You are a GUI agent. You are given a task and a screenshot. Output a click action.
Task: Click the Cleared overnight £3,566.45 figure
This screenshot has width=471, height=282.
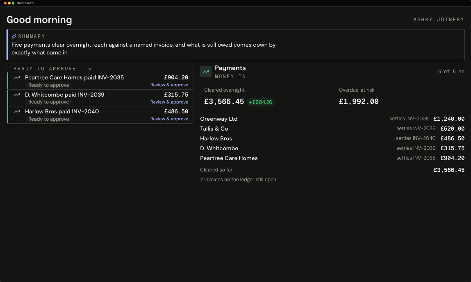[224, 102]
